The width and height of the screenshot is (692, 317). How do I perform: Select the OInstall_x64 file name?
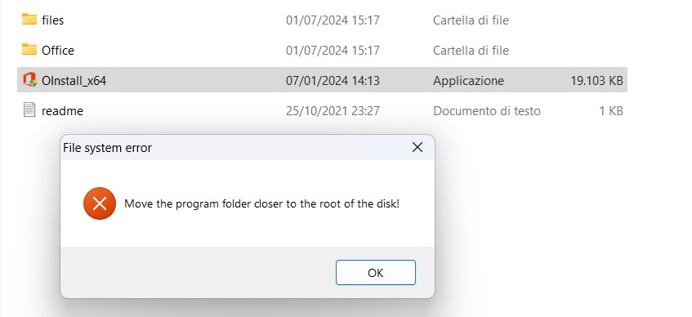pos(74,81)
